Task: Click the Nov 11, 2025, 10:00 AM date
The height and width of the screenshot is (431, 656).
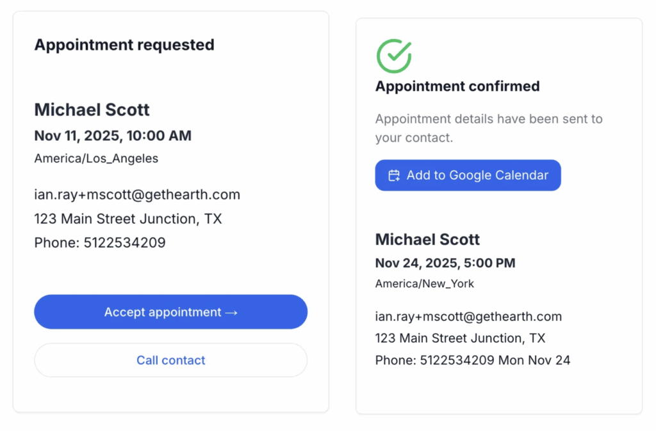Action: [x=113, y=136]
